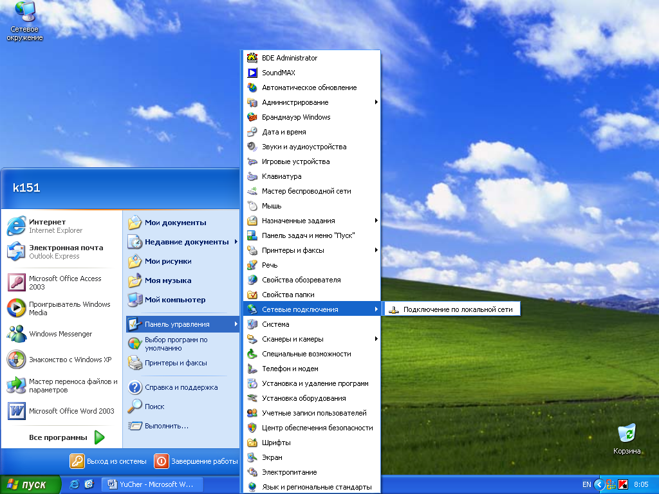Open Дата и время icon
The image size is (659, 494).
point(252,132)
